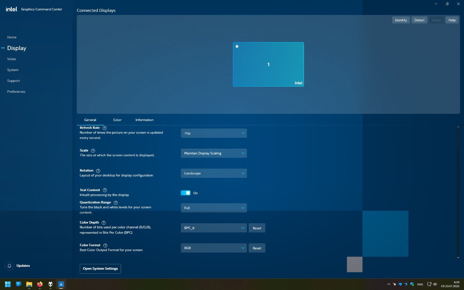
Task: Click the Identify button
Action: (x=401, y=20)
